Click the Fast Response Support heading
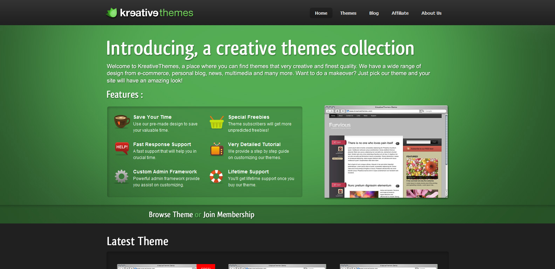 (x=162, y=144)
